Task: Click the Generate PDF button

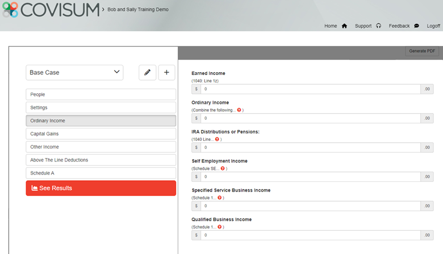Action: tap(422, 51)
